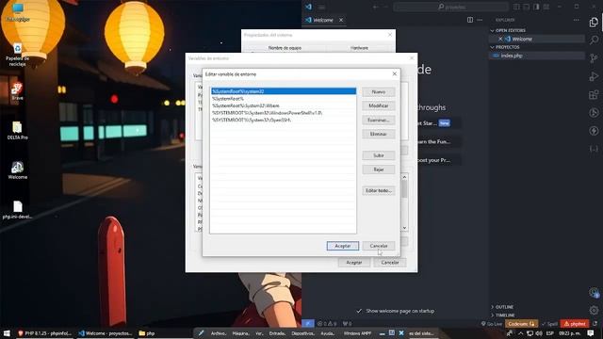This screenshot has width=603, height=339.
Task: Open the VS Code Search activity icon
Action: (x=594, y=40)
